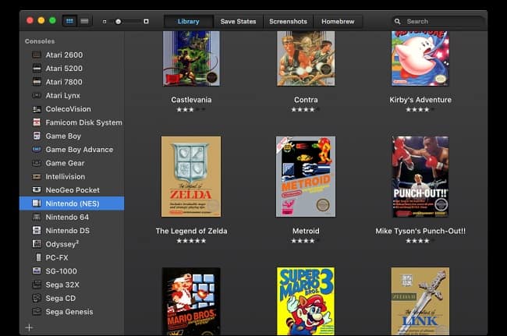Select the Atari 2600 console icon

click(37, 55)
